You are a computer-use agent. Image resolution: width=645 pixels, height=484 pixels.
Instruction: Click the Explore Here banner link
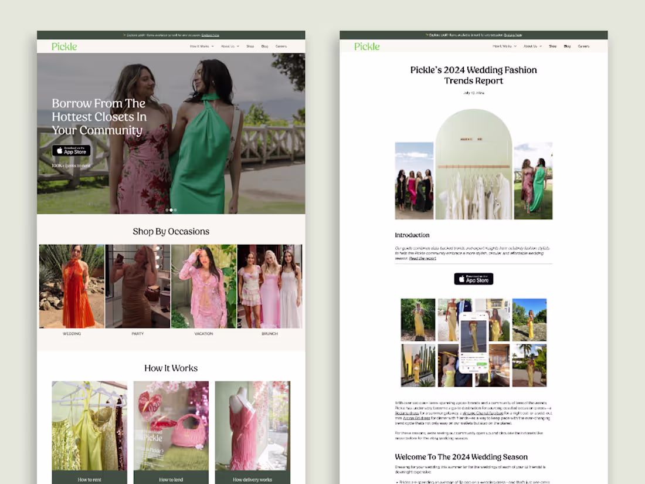click(210, 34)
